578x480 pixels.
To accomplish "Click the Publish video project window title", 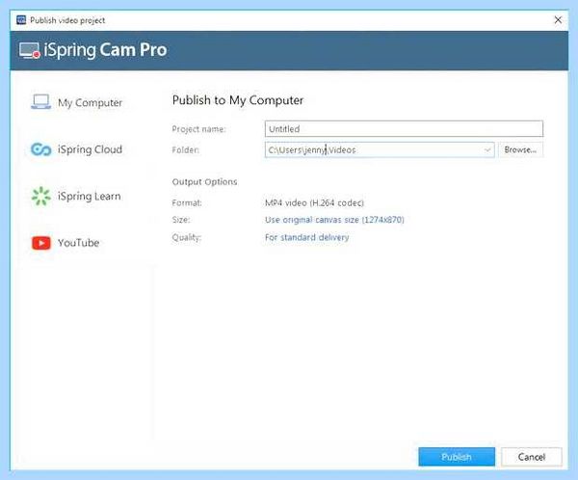I will point(67,20).
